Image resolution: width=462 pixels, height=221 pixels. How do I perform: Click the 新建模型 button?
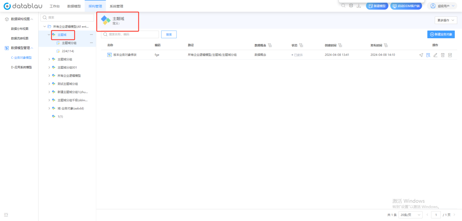(x=377, y=6)
